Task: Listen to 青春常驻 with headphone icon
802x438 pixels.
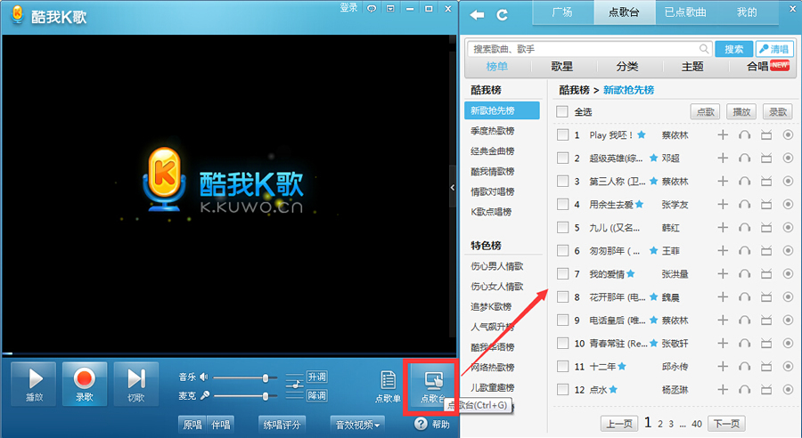Action: click(x=744, y=344)
